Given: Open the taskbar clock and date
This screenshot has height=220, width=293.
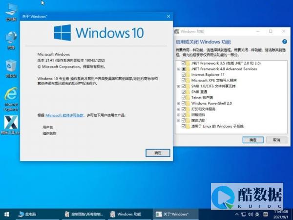Looking at the screenshot, I should (x=281, y=215).
